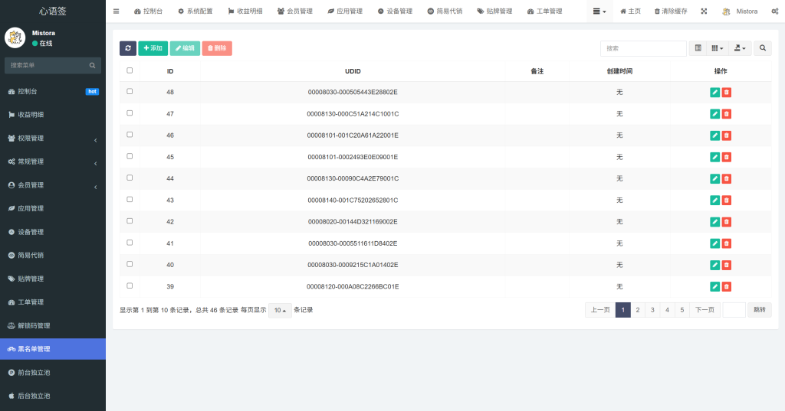Screen dimensions: 785x411
Task: Select 解锁码管理 in the sidebar
Action: [x=53, y=325]
